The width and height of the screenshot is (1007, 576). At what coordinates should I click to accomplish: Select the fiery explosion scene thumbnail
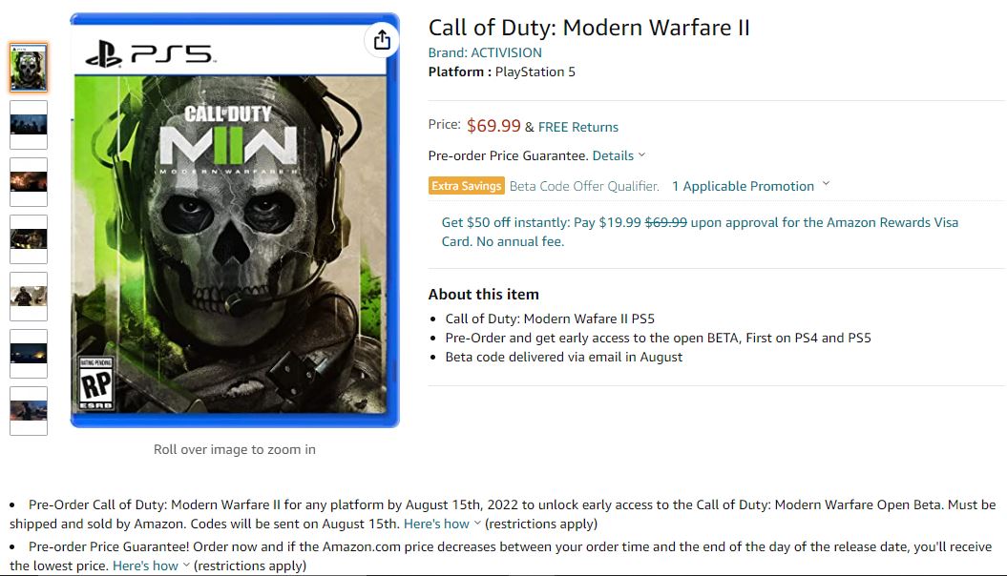[28, 181]
